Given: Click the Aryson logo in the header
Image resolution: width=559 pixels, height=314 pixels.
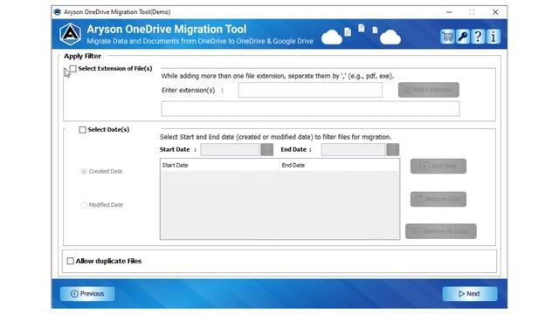Looking at the screenshot, I should (70, 34).
